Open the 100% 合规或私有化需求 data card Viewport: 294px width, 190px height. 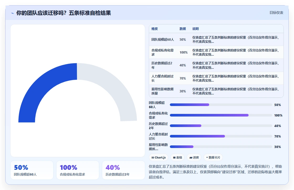coord(78,170)
